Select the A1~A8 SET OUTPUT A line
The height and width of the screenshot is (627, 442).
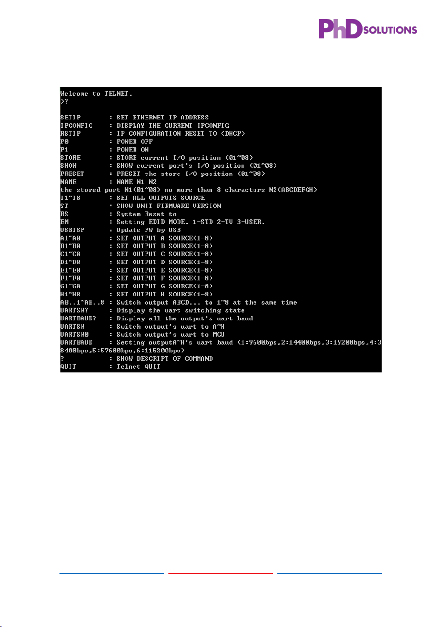[136, 238]
